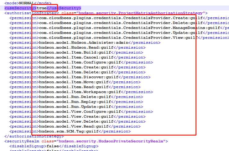Screen dimensions: 229x151
Task: Click the CredentialsProvider.View:guilf permission text
Action: [x=118, y=38]
